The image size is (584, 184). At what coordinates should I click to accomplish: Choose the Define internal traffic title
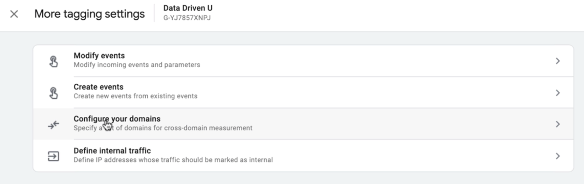tap(112, 150)
